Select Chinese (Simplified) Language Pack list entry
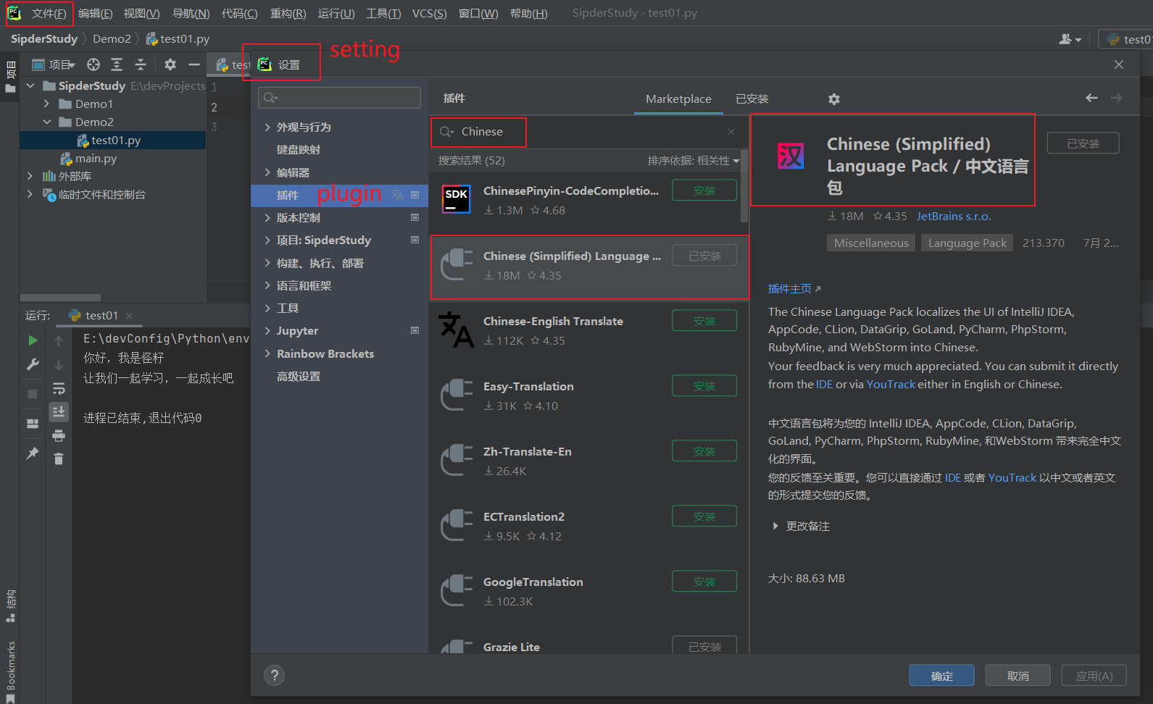The width and height of the screenshot is (1153, 704). pyautogui.click(x=589, y=267)
